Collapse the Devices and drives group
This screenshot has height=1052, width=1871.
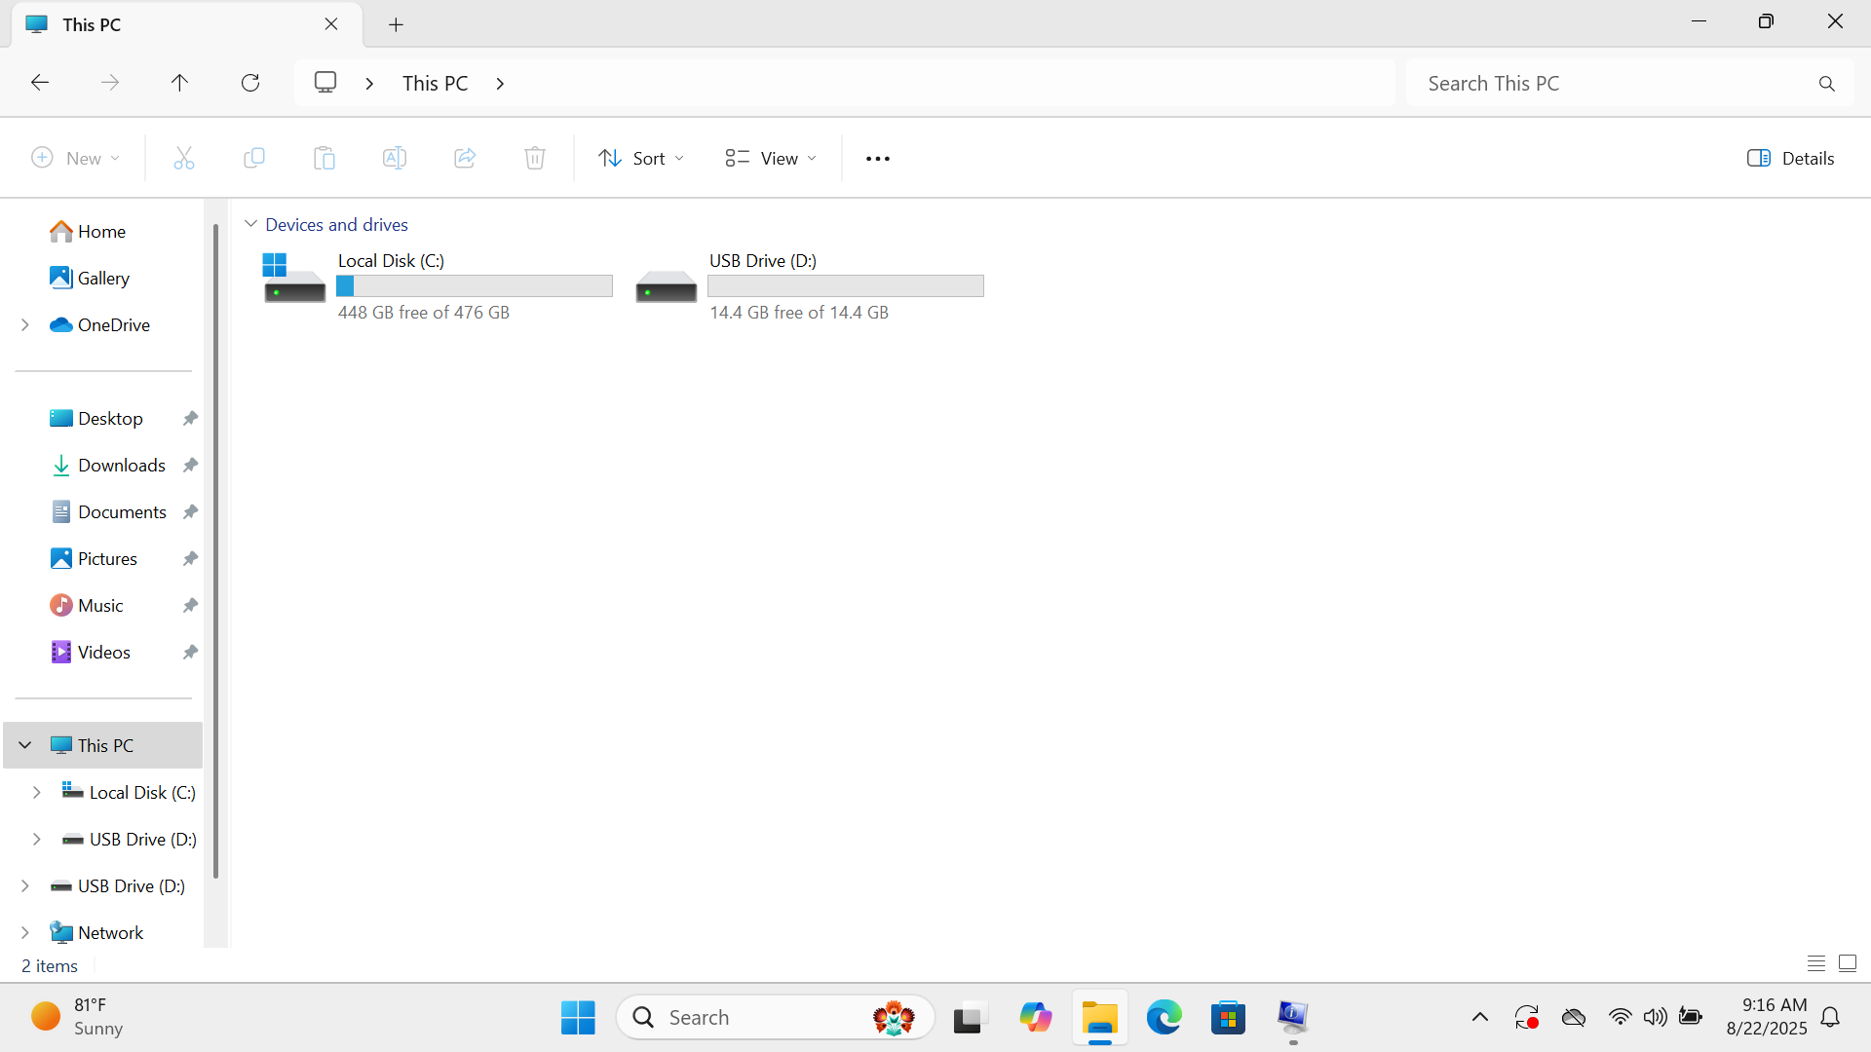coord(250,224)
